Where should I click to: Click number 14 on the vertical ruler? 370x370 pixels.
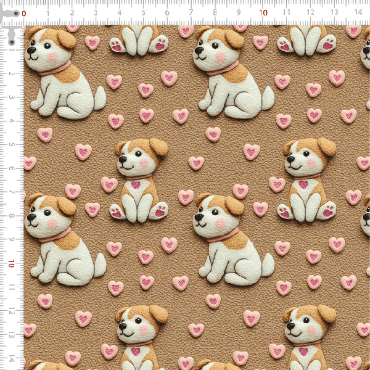point(11,360)
